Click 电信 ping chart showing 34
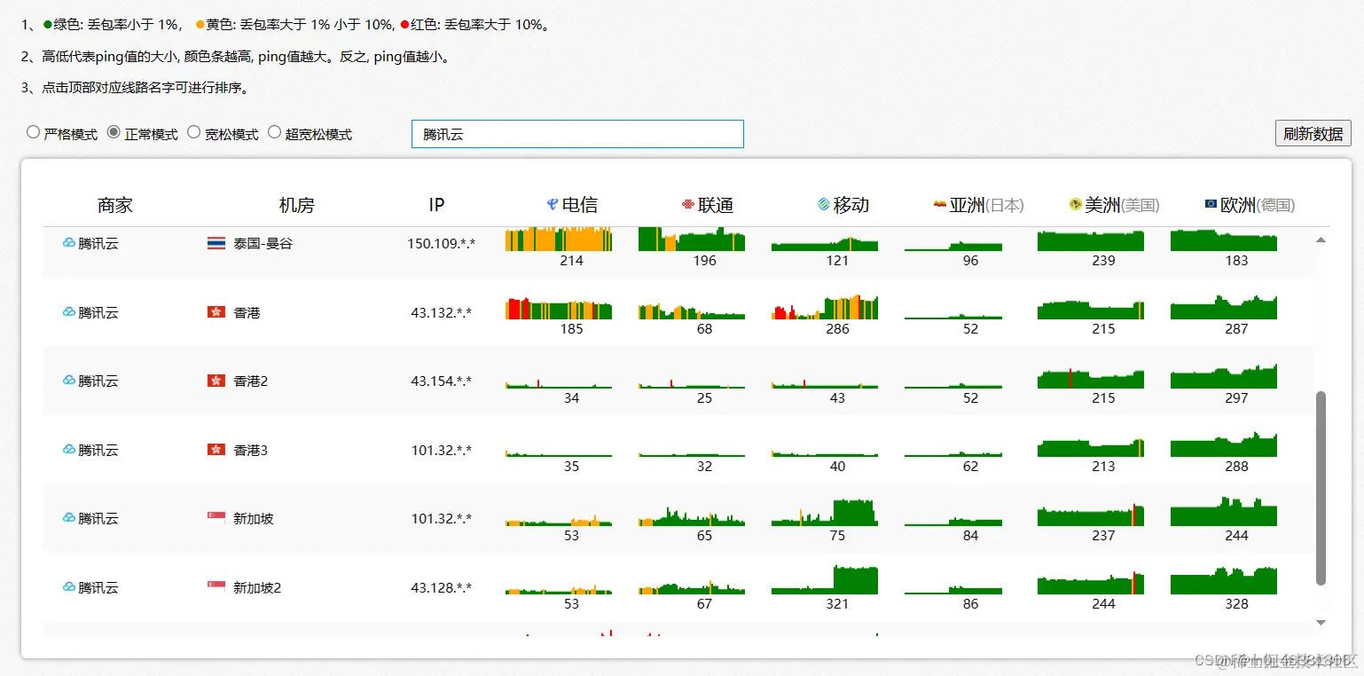1364x676 pixels. tap(559, 383)
